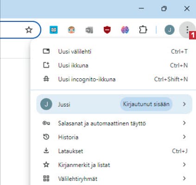Open the Extensions puzzle piece menu

coord(143,30)
